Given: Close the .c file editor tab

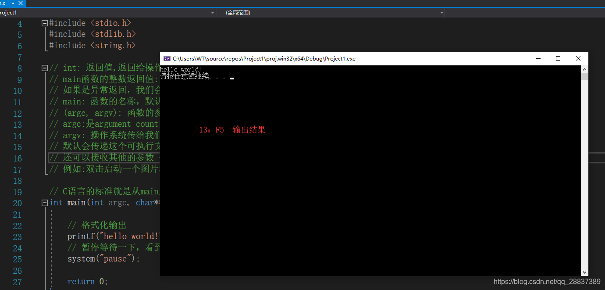Looking at the screenshot, I should click(20, 3).
